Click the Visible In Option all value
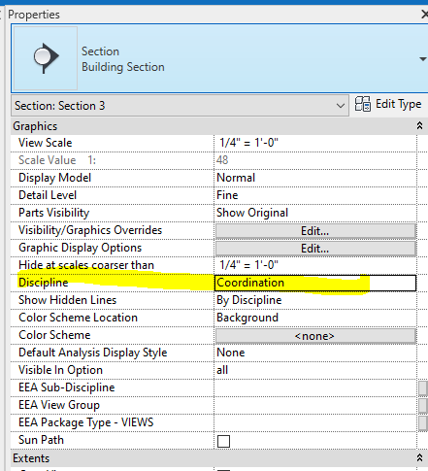 (315, 370)
